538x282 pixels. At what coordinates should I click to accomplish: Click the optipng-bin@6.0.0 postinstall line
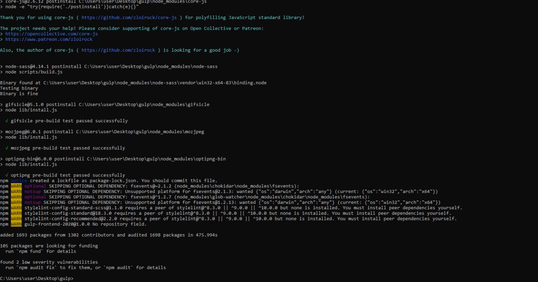pyautogui.click(x=113, y=159)
